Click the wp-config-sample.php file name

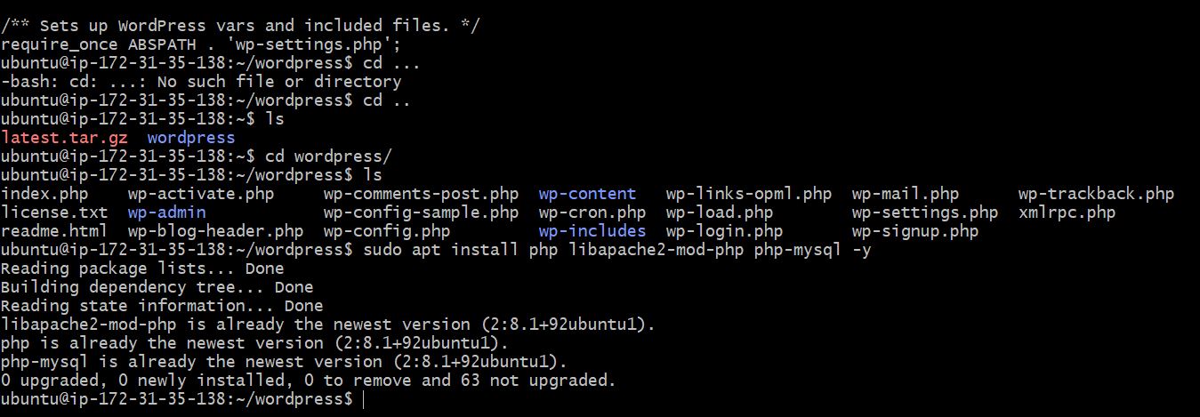tap(421, 213)
